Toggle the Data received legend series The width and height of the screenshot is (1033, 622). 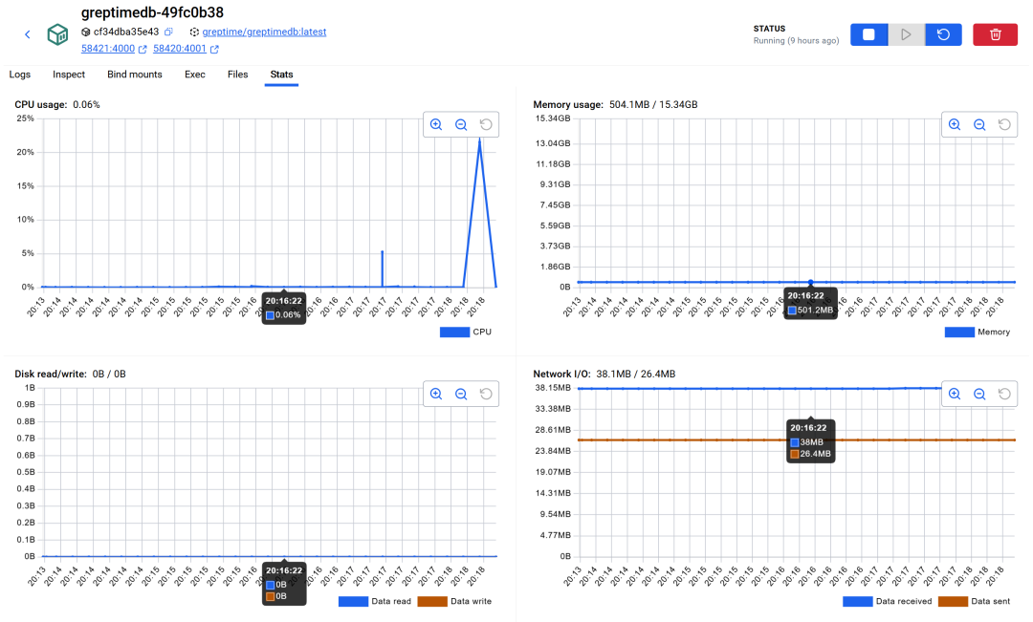(888, 601)
